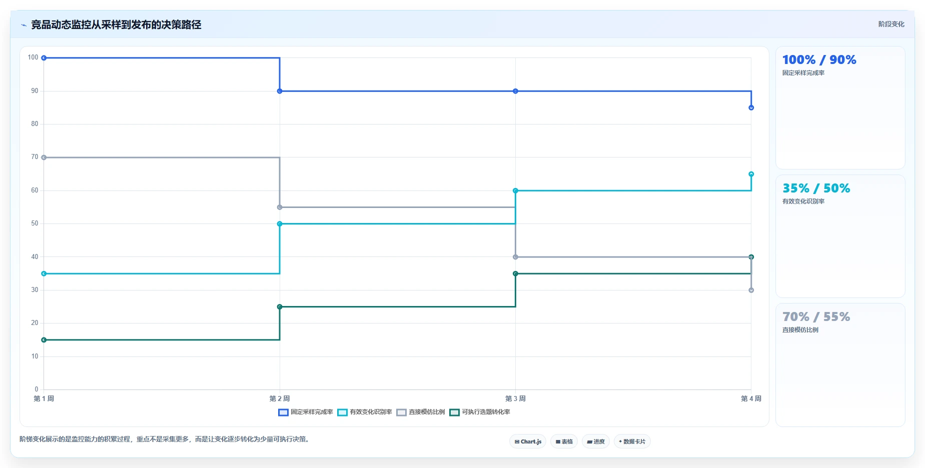Click the 0 tick on the y-axis
Image resolution: width=925 pixels, height=468 pixels.
coord(37,389)
